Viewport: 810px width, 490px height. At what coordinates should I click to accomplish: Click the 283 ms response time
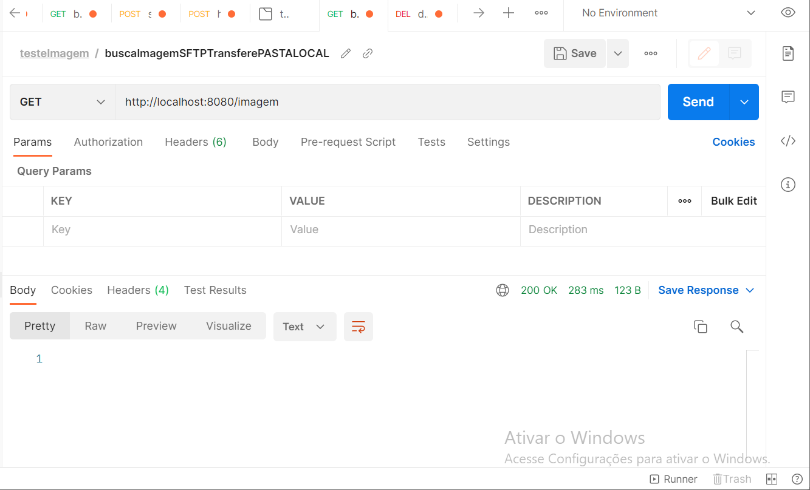coord(586,290)
